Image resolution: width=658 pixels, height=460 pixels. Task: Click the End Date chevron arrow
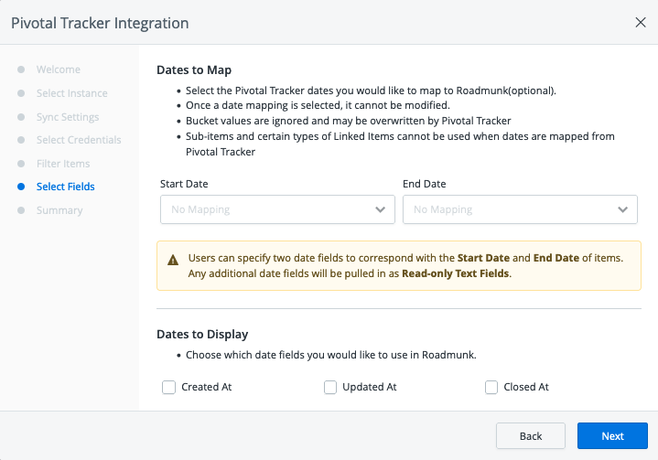coord(623,209)
